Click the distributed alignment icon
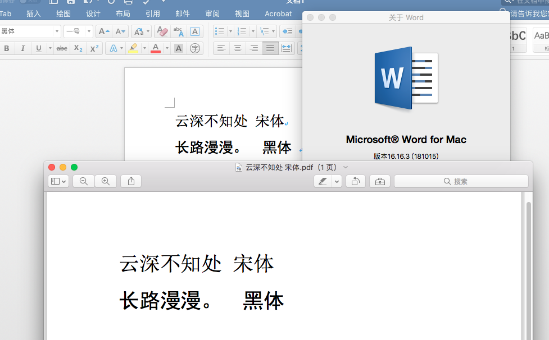 point(287,48)
